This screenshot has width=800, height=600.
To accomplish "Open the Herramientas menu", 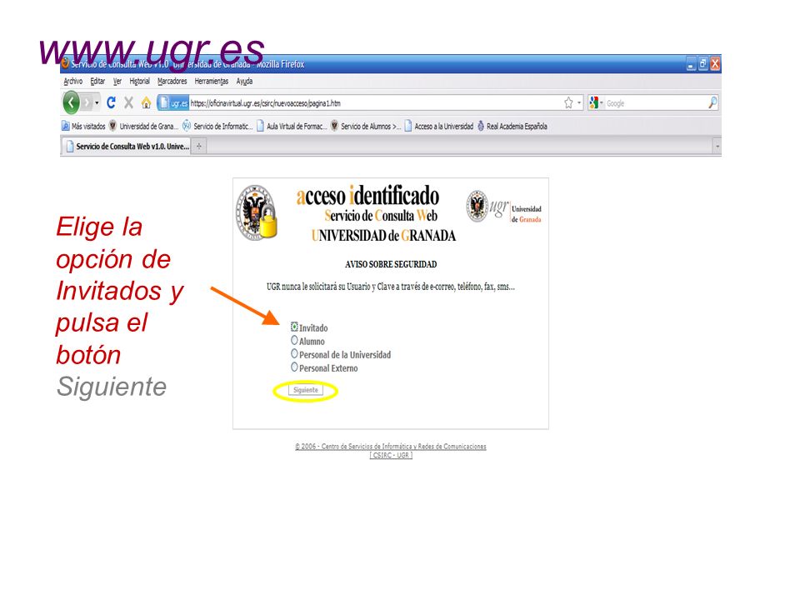I will coord(211,81).
